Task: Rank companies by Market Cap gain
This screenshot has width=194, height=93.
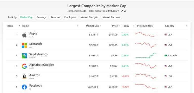Action: [x=89, y=17]
